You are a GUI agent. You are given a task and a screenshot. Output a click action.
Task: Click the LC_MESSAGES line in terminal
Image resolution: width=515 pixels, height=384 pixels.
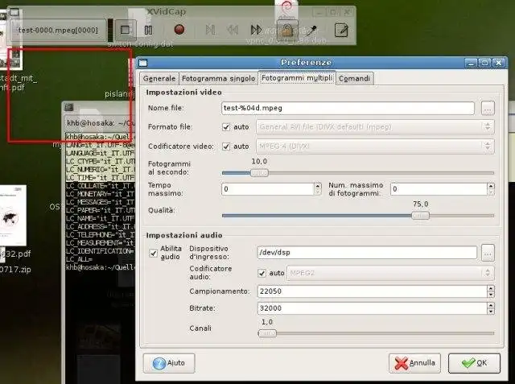click(100, 202)
